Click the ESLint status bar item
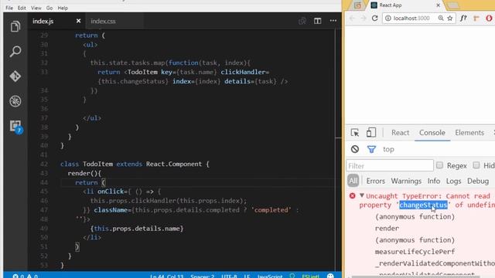Screen dimensions: 495x278 point(310,276)
